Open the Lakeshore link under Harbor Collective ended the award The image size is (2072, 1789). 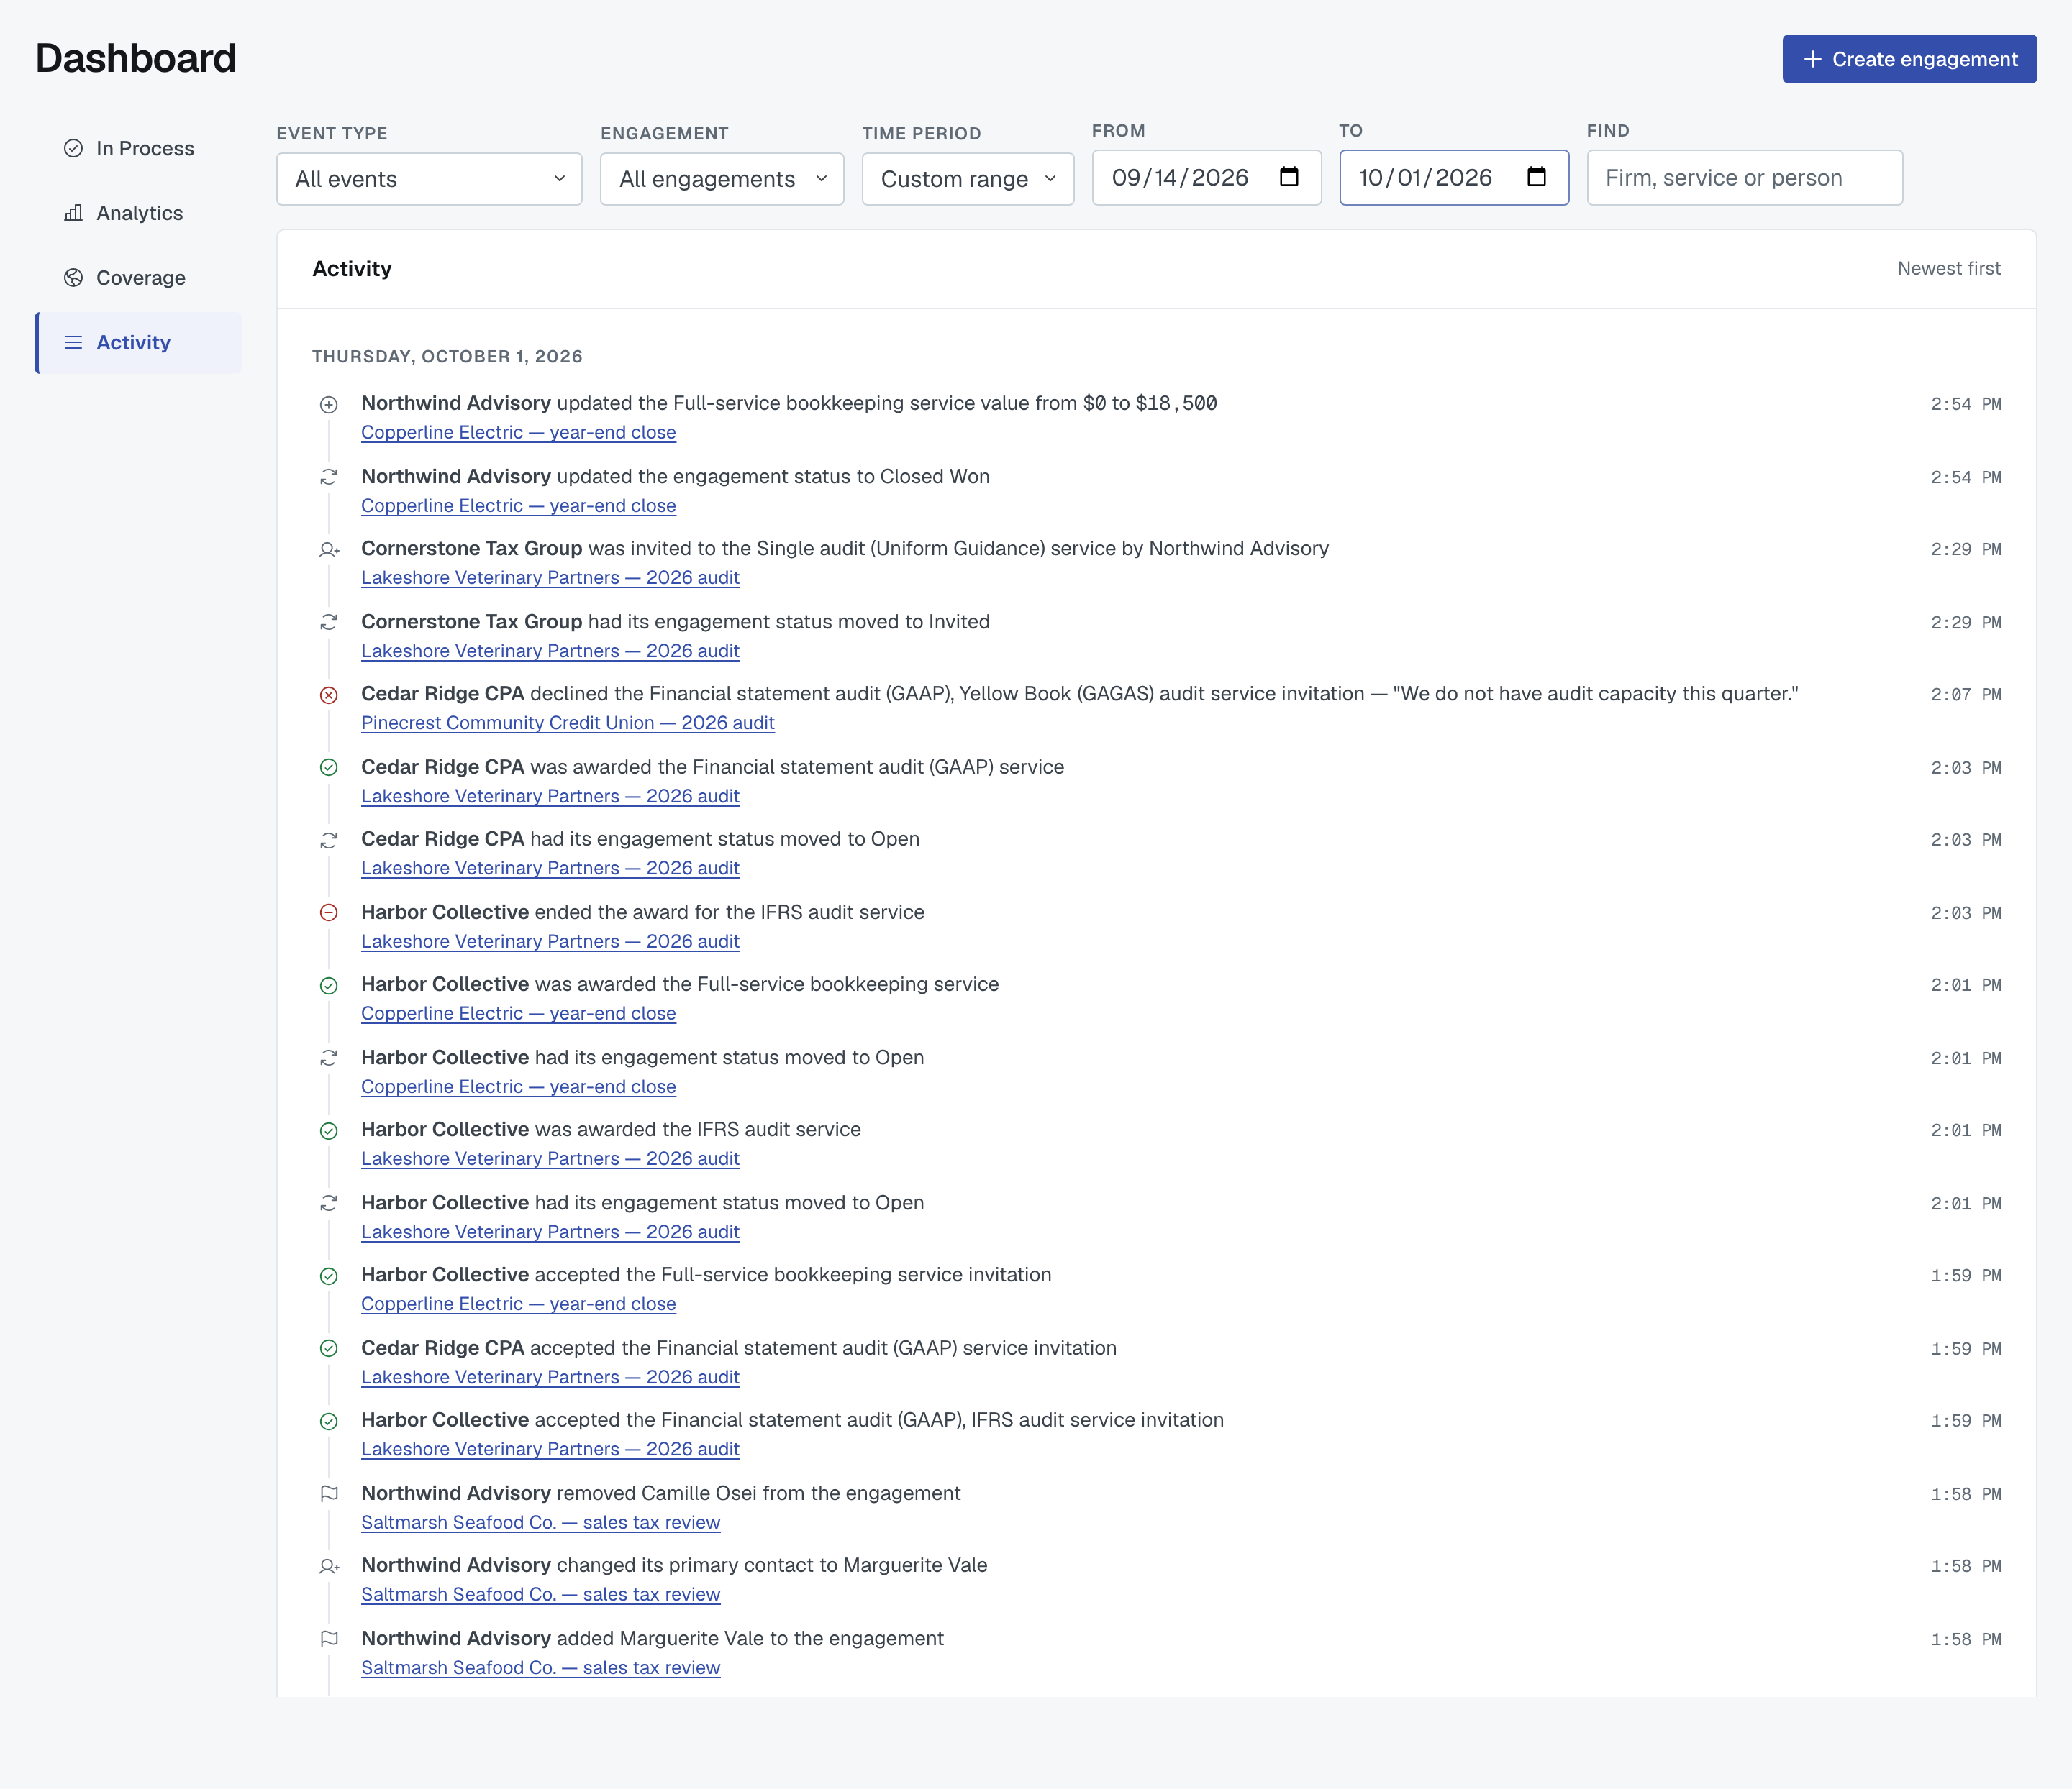550,941
